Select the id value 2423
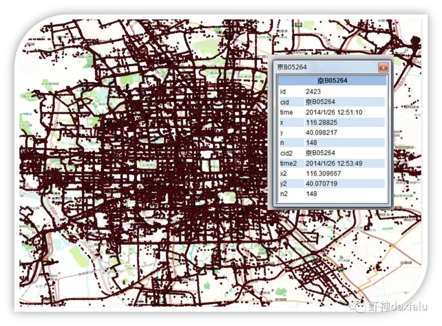Viewport: 442px width, 326px height. pyautogui.click(x=313, y=92)
